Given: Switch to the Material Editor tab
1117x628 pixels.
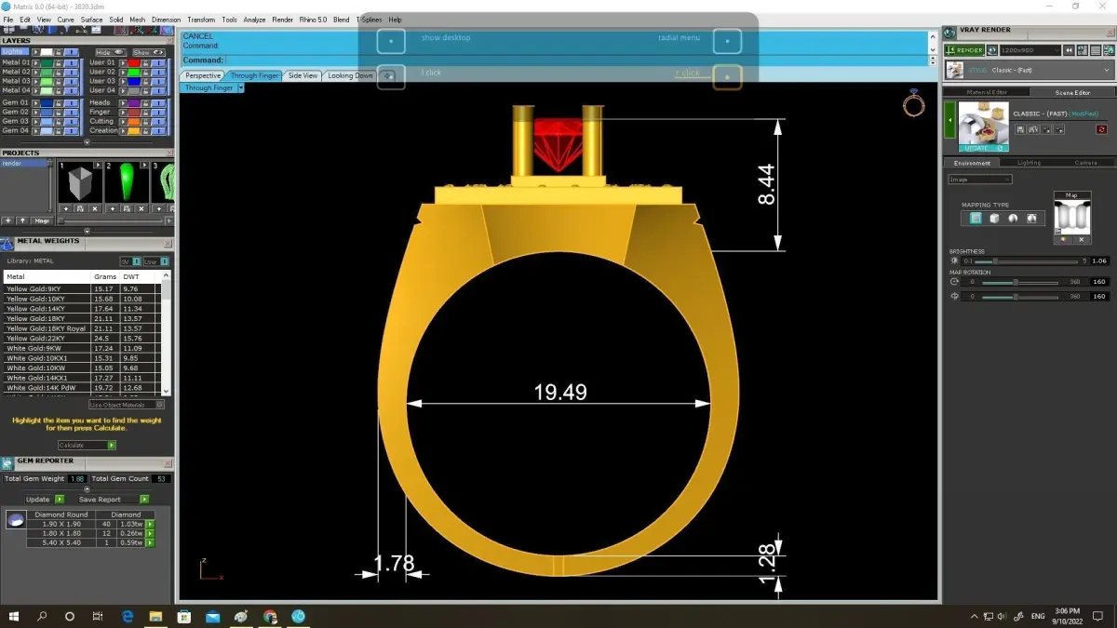Looking at the screenshot, I should pos(987,92).
